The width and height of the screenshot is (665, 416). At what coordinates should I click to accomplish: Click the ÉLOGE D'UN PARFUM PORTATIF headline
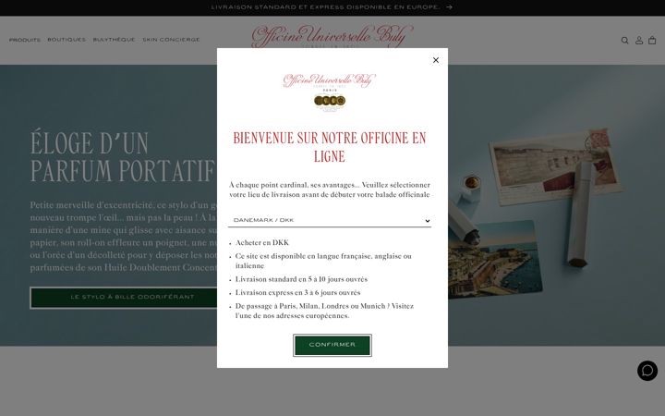click(123, 156)
